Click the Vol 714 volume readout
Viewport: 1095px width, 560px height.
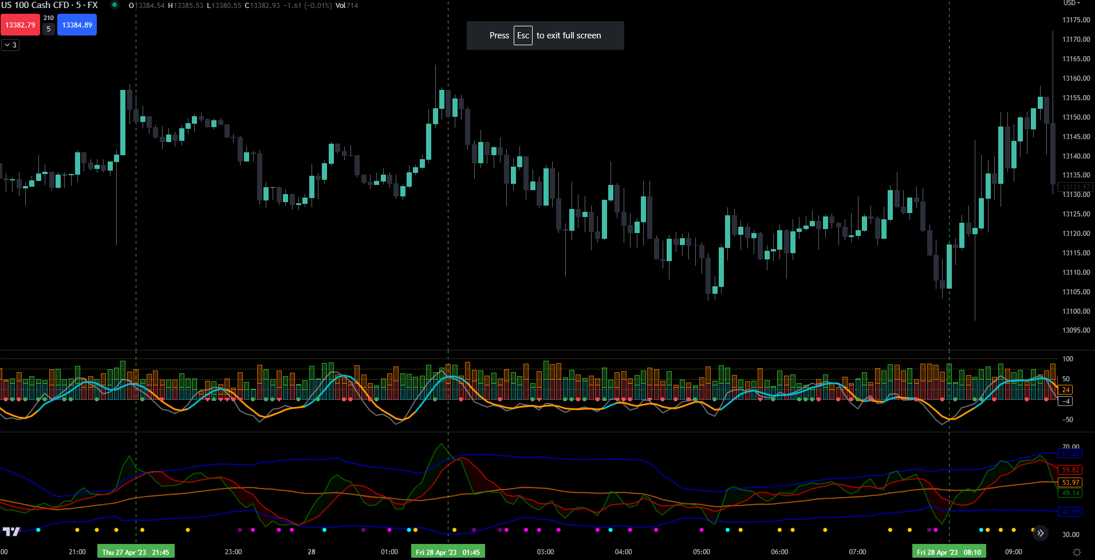pos(346,6)
